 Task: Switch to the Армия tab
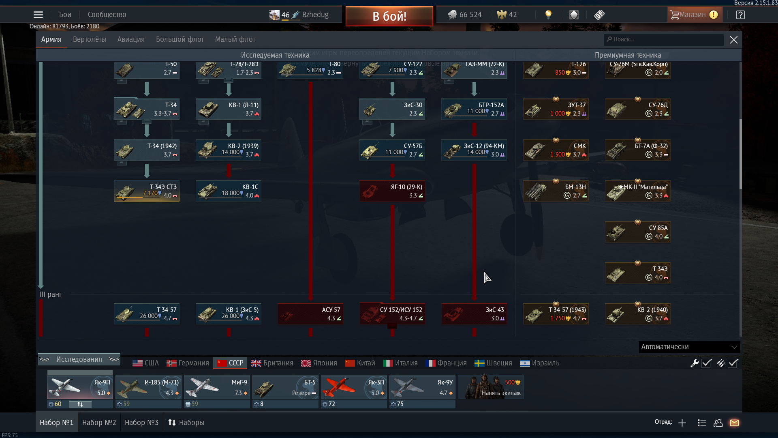click(x=51, y=39)
